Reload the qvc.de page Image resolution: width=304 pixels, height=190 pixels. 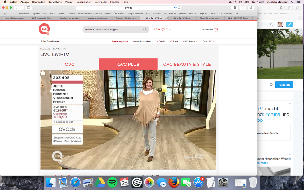pyautogui.click(x=179, y=8)
